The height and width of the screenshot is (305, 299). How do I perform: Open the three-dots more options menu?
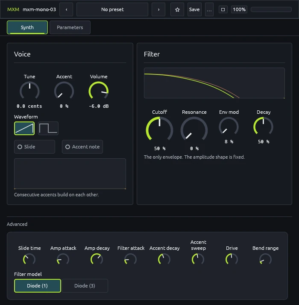point(209,9)
